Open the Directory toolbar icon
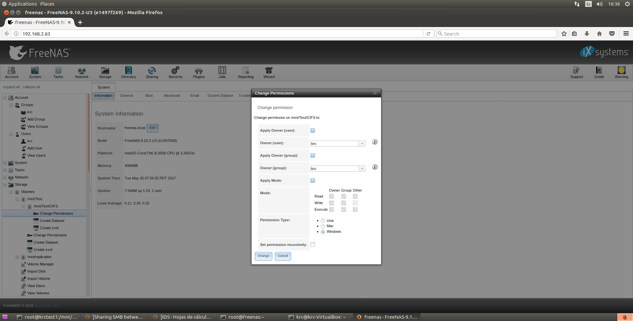The image size is (633, 321). [x=129, y=72]
